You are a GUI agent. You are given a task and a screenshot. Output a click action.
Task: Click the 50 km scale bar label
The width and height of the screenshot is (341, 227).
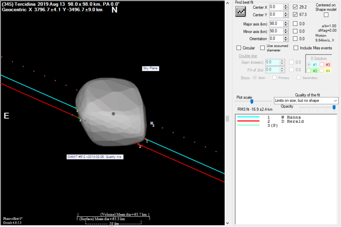point(114,223)
